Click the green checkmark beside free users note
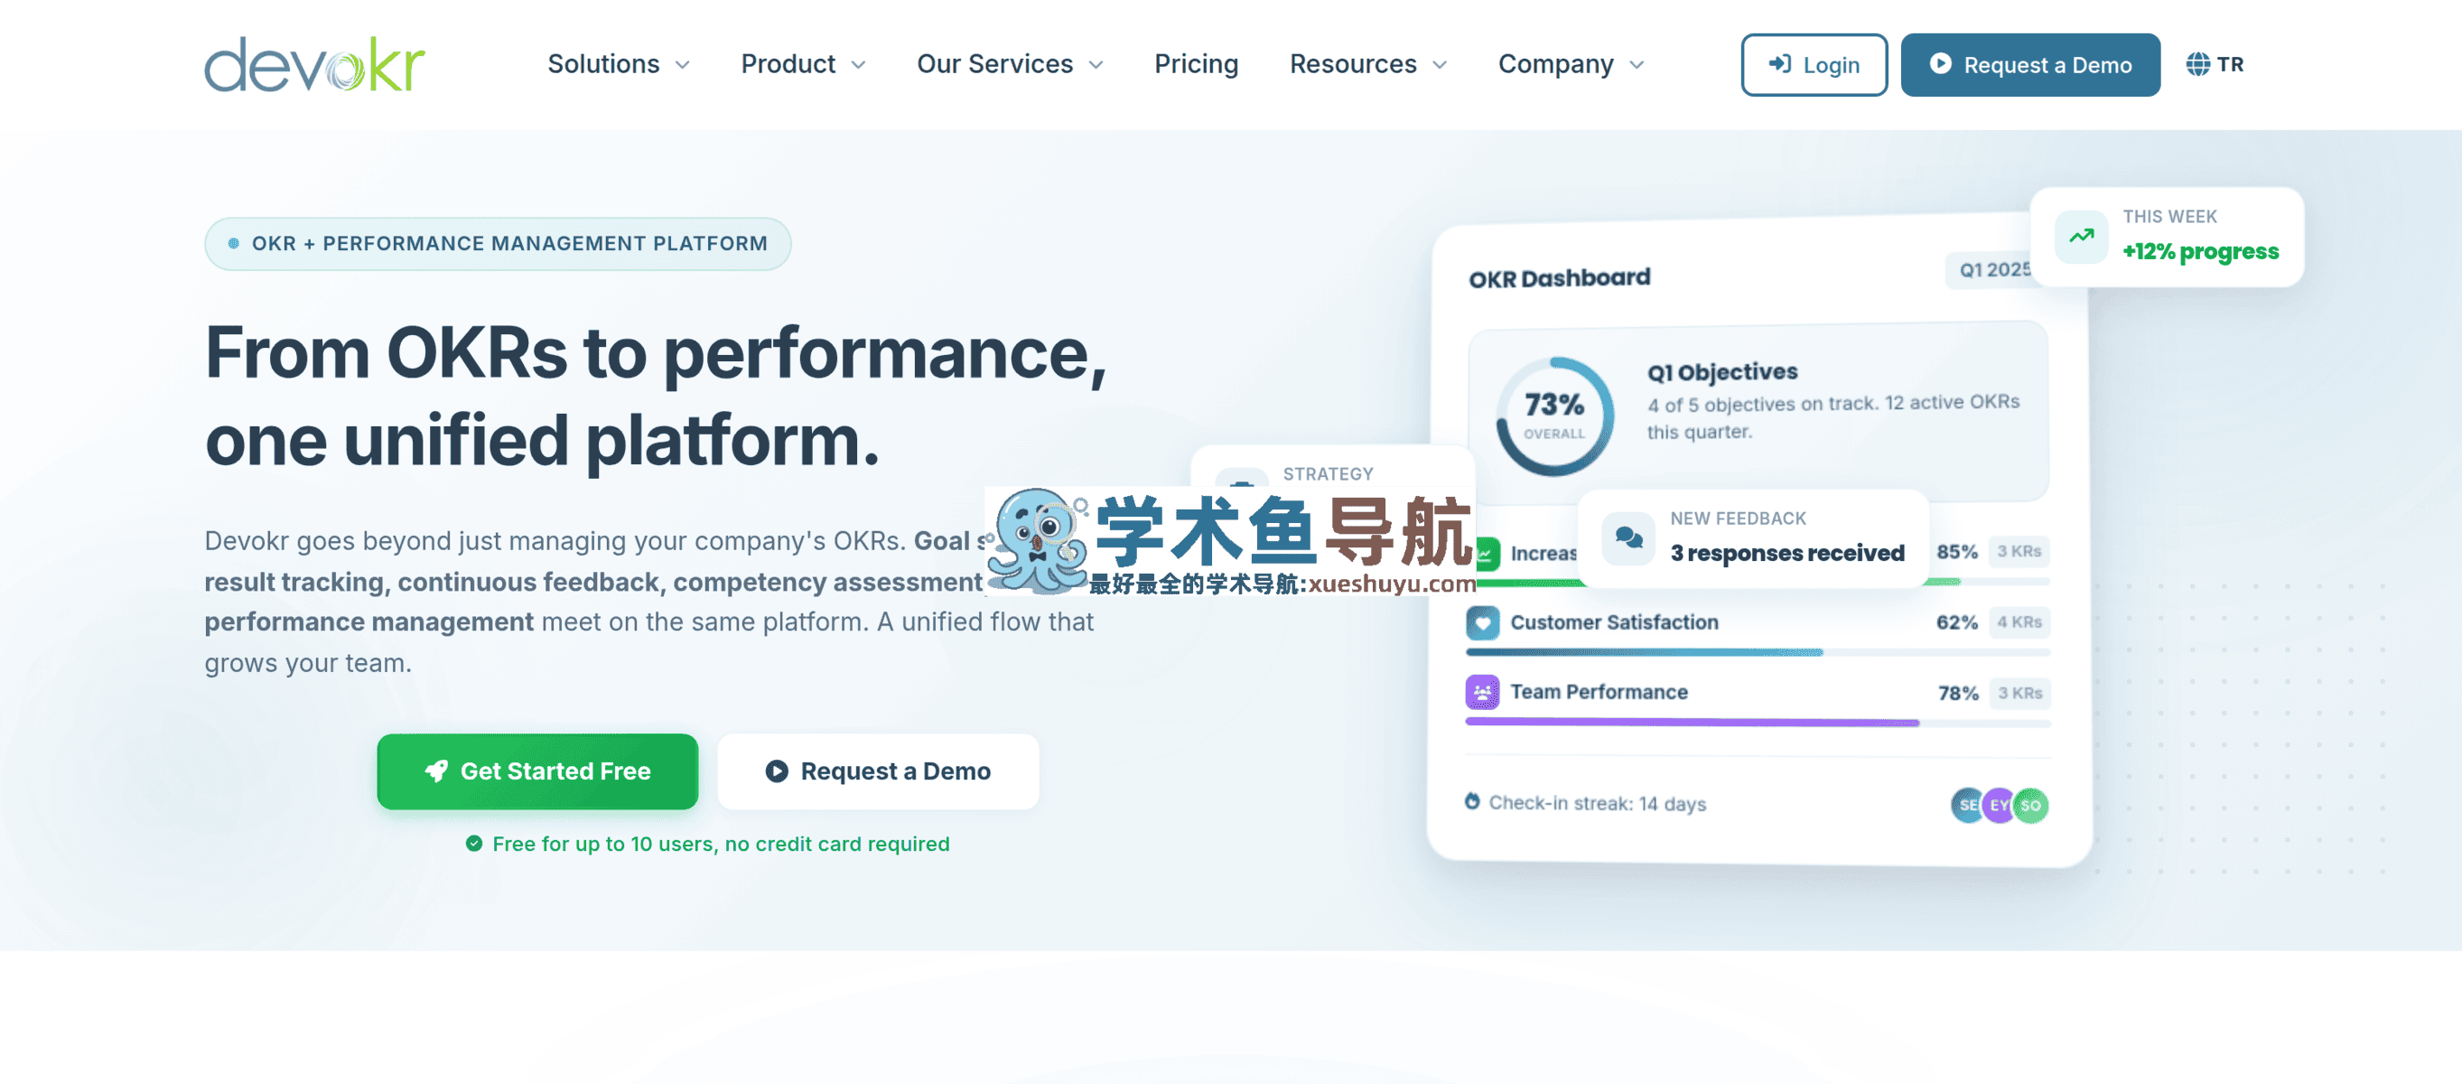Image resolution: width=2462 pixels, height=1084 pixels. pyautogui.click(x=473, y=843)
